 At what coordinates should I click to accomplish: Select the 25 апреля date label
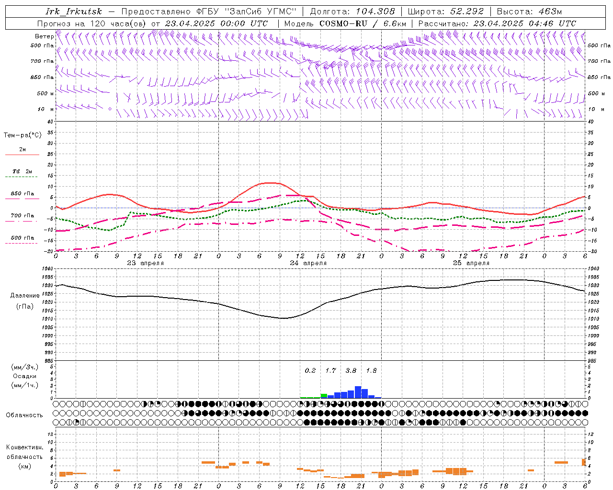(x=471, y=263)
